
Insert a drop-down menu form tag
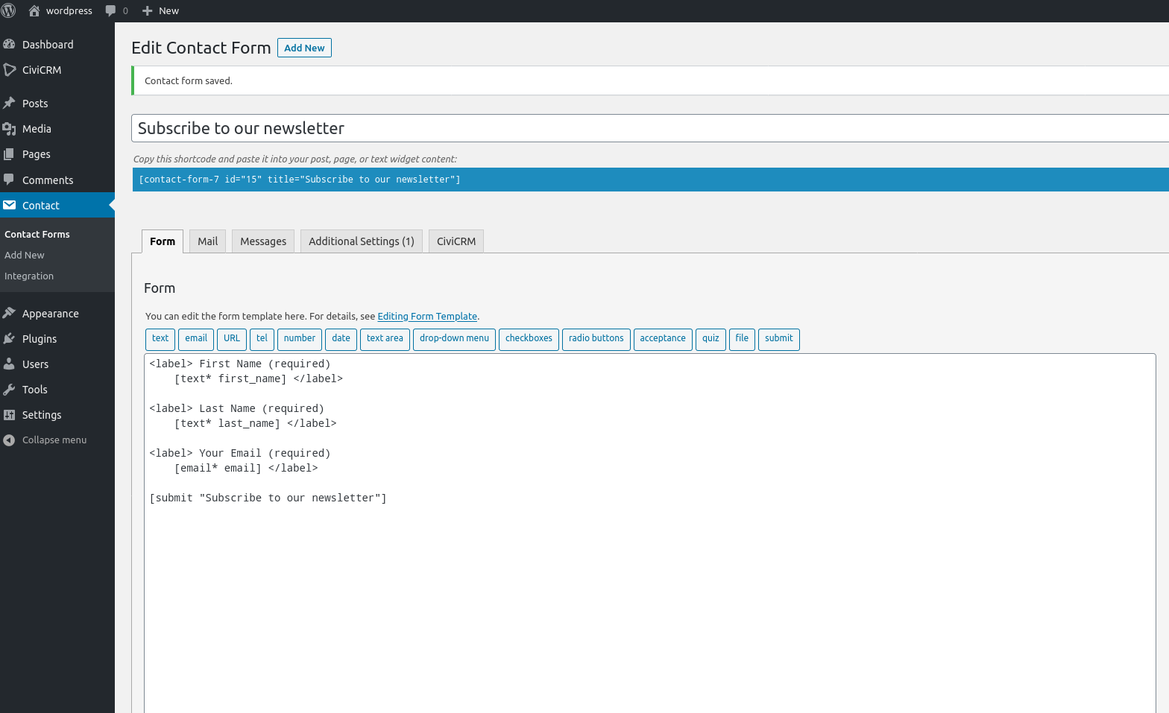click(x=454, y=339)
